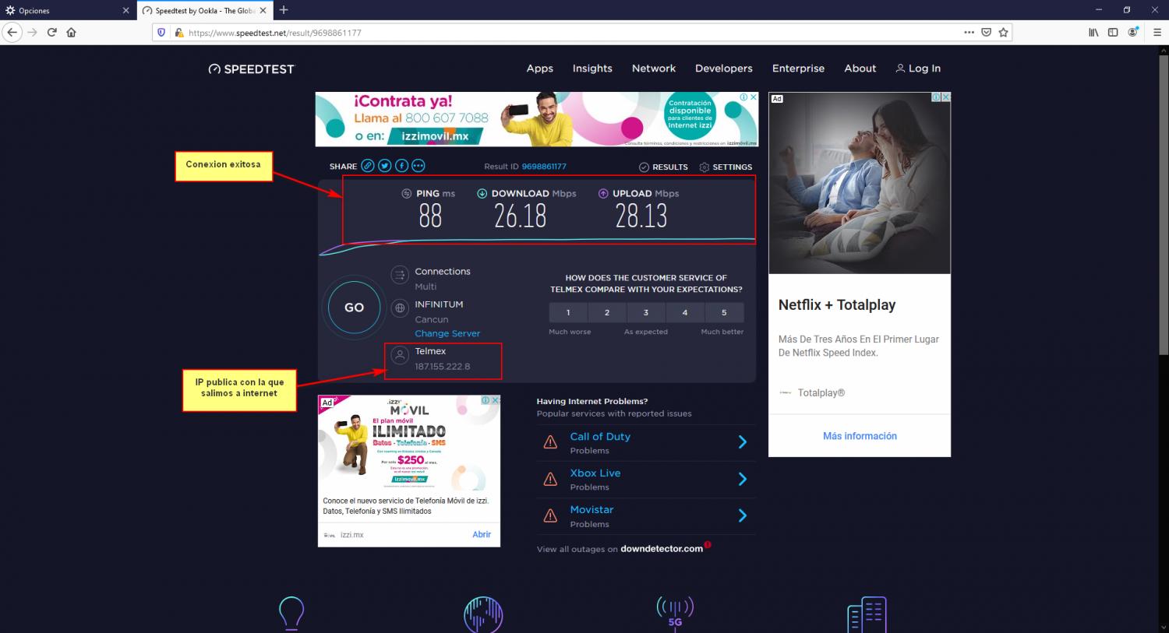Open the Network menu item

(654, 69)
